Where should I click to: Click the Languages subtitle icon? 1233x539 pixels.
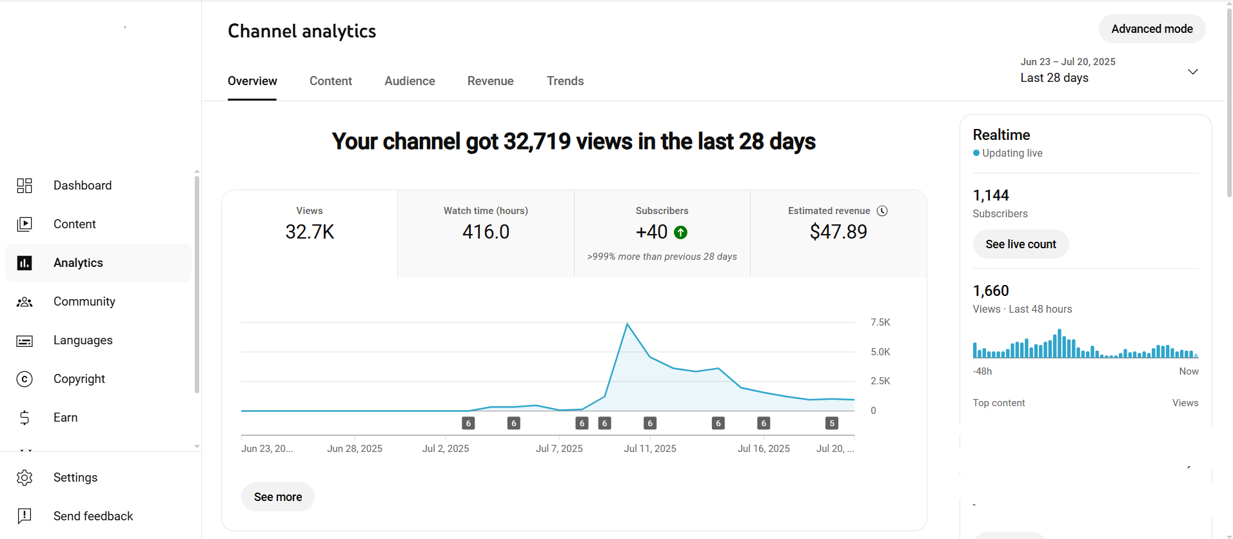25,341
